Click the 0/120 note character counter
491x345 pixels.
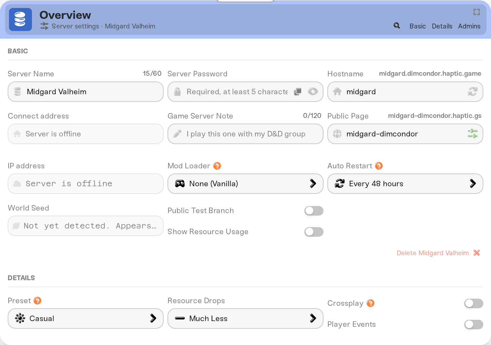click(x=312, y=116)
